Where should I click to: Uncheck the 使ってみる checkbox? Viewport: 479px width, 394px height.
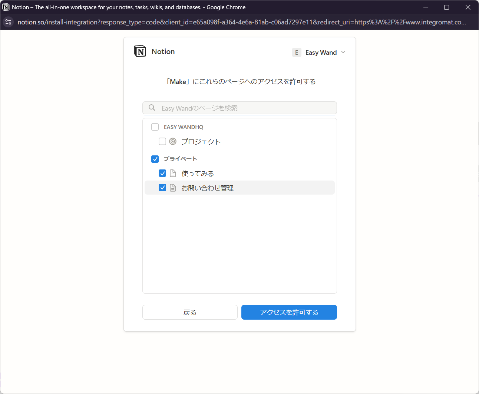tap(162, 173)
